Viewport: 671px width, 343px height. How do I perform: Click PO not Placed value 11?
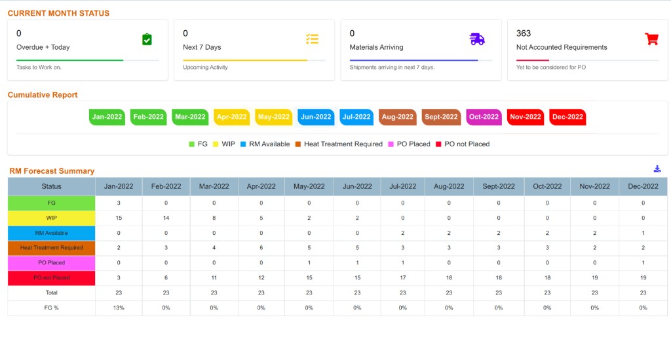click(214, 278)
